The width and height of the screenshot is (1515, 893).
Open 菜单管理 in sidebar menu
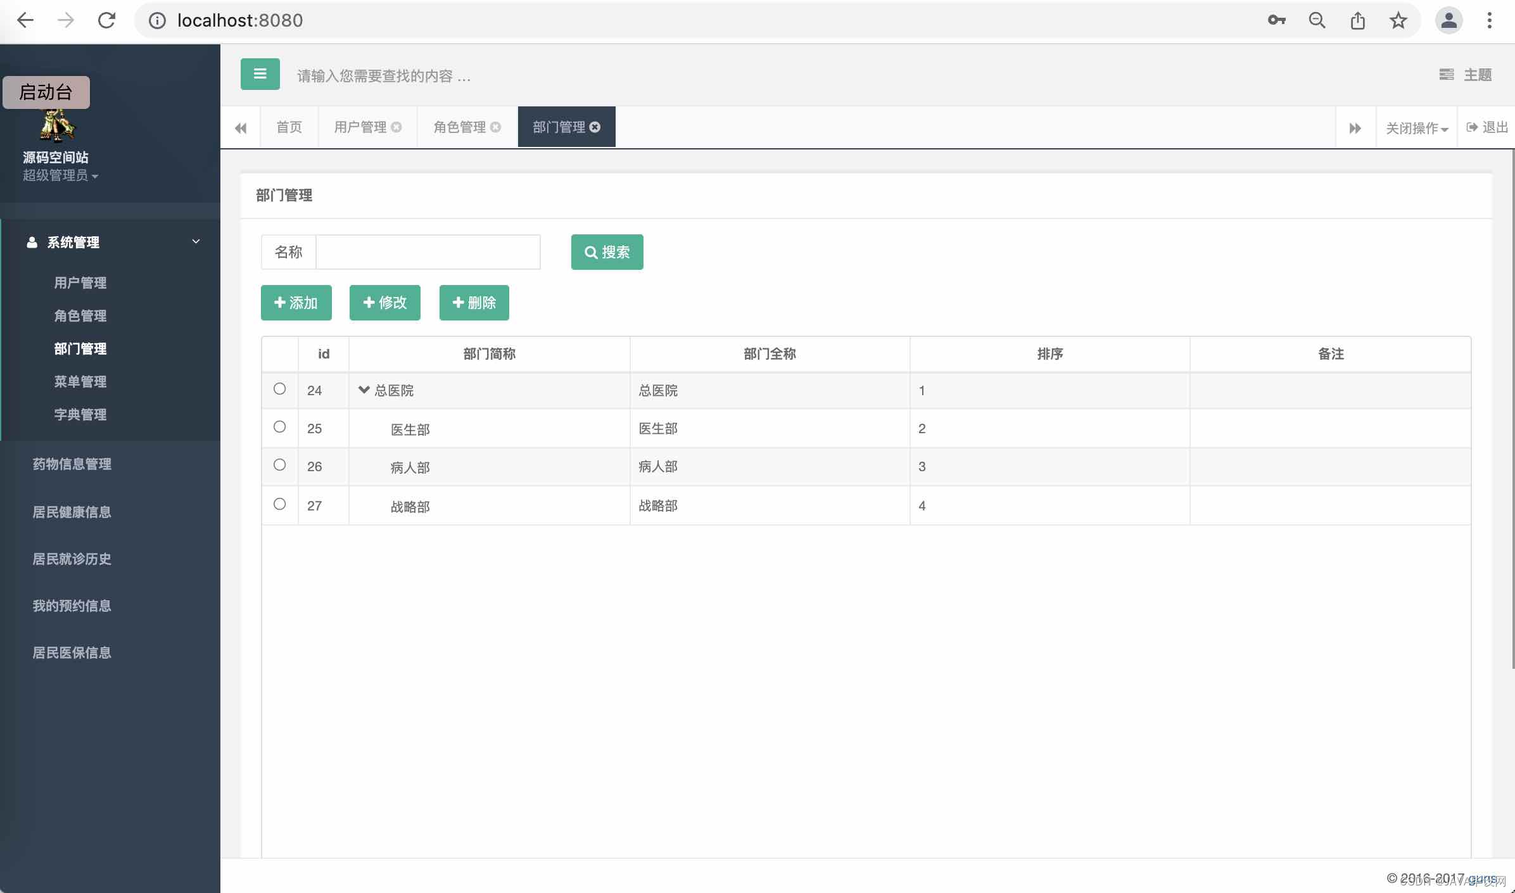tap(80, 381)
